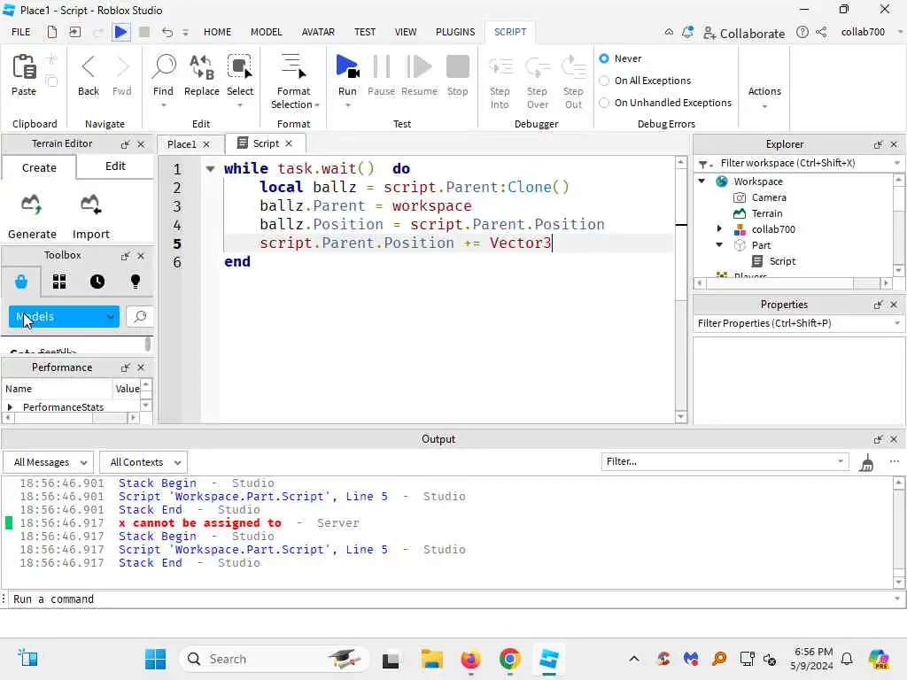Click the Windows Start button
Screen dimensions: 907x680
pyautogui.click(x=155, y=659)
